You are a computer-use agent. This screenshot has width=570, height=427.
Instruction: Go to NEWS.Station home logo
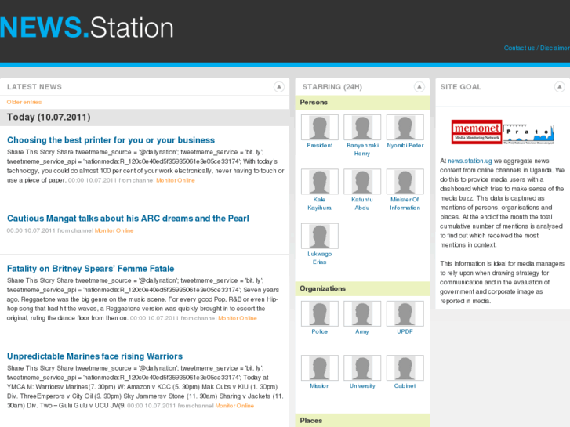click(x=86, y=27)
